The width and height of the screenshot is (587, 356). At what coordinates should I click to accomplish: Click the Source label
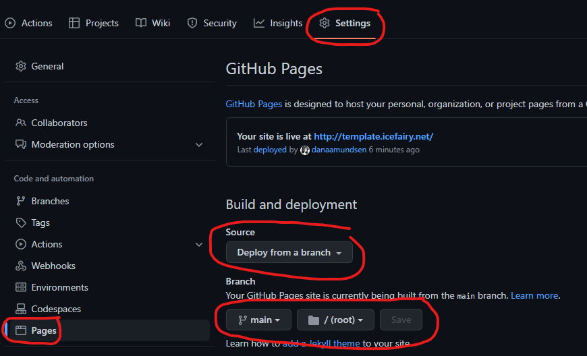pos(240,232)
